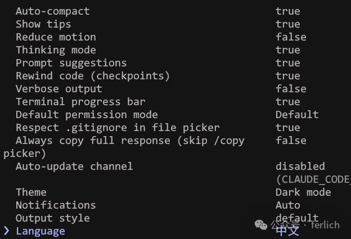Toggle the Auto-compact true value

pyautogui.click(x=287, y=11)
